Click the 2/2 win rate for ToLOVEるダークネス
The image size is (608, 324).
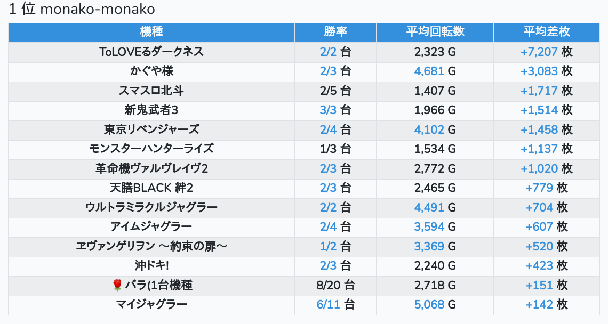click(x=329, y=52)
